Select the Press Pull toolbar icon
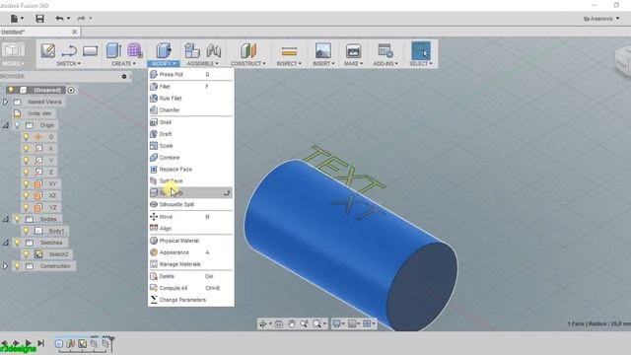The image size is (631, 355). coord(164,50)
